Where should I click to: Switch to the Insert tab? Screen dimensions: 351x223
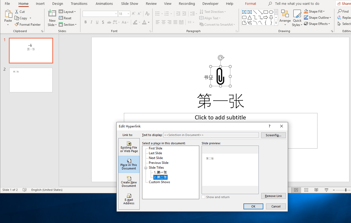[x=40, y=3]
